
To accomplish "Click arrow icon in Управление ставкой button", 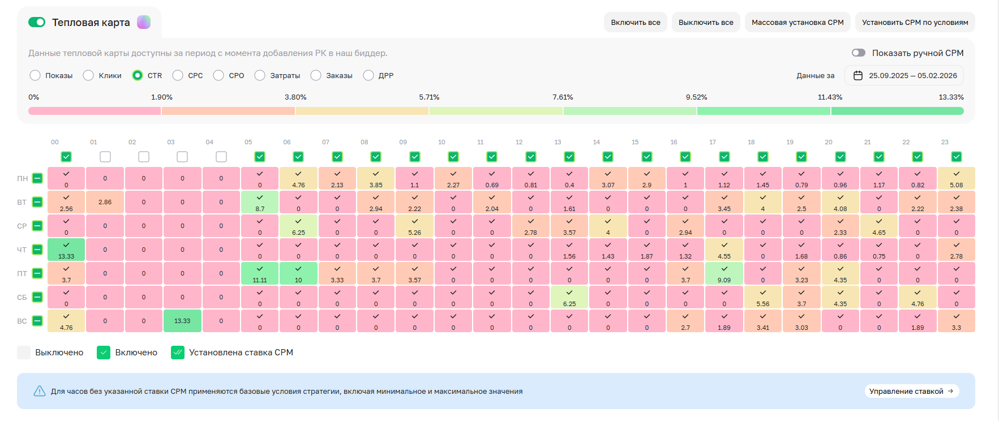I will 951,391.
